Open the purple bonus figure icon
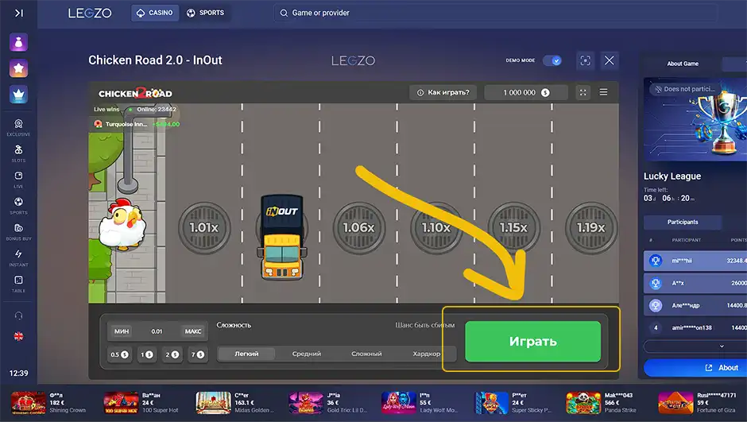Image resolution: width=747 pixels, height=422 pixels. 18,42
